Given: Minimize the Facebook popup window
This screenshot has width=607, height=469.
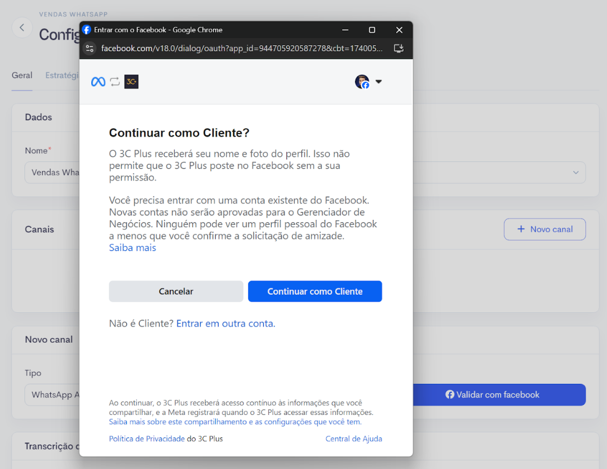Looking at the screenshot, I should [345, 30].
